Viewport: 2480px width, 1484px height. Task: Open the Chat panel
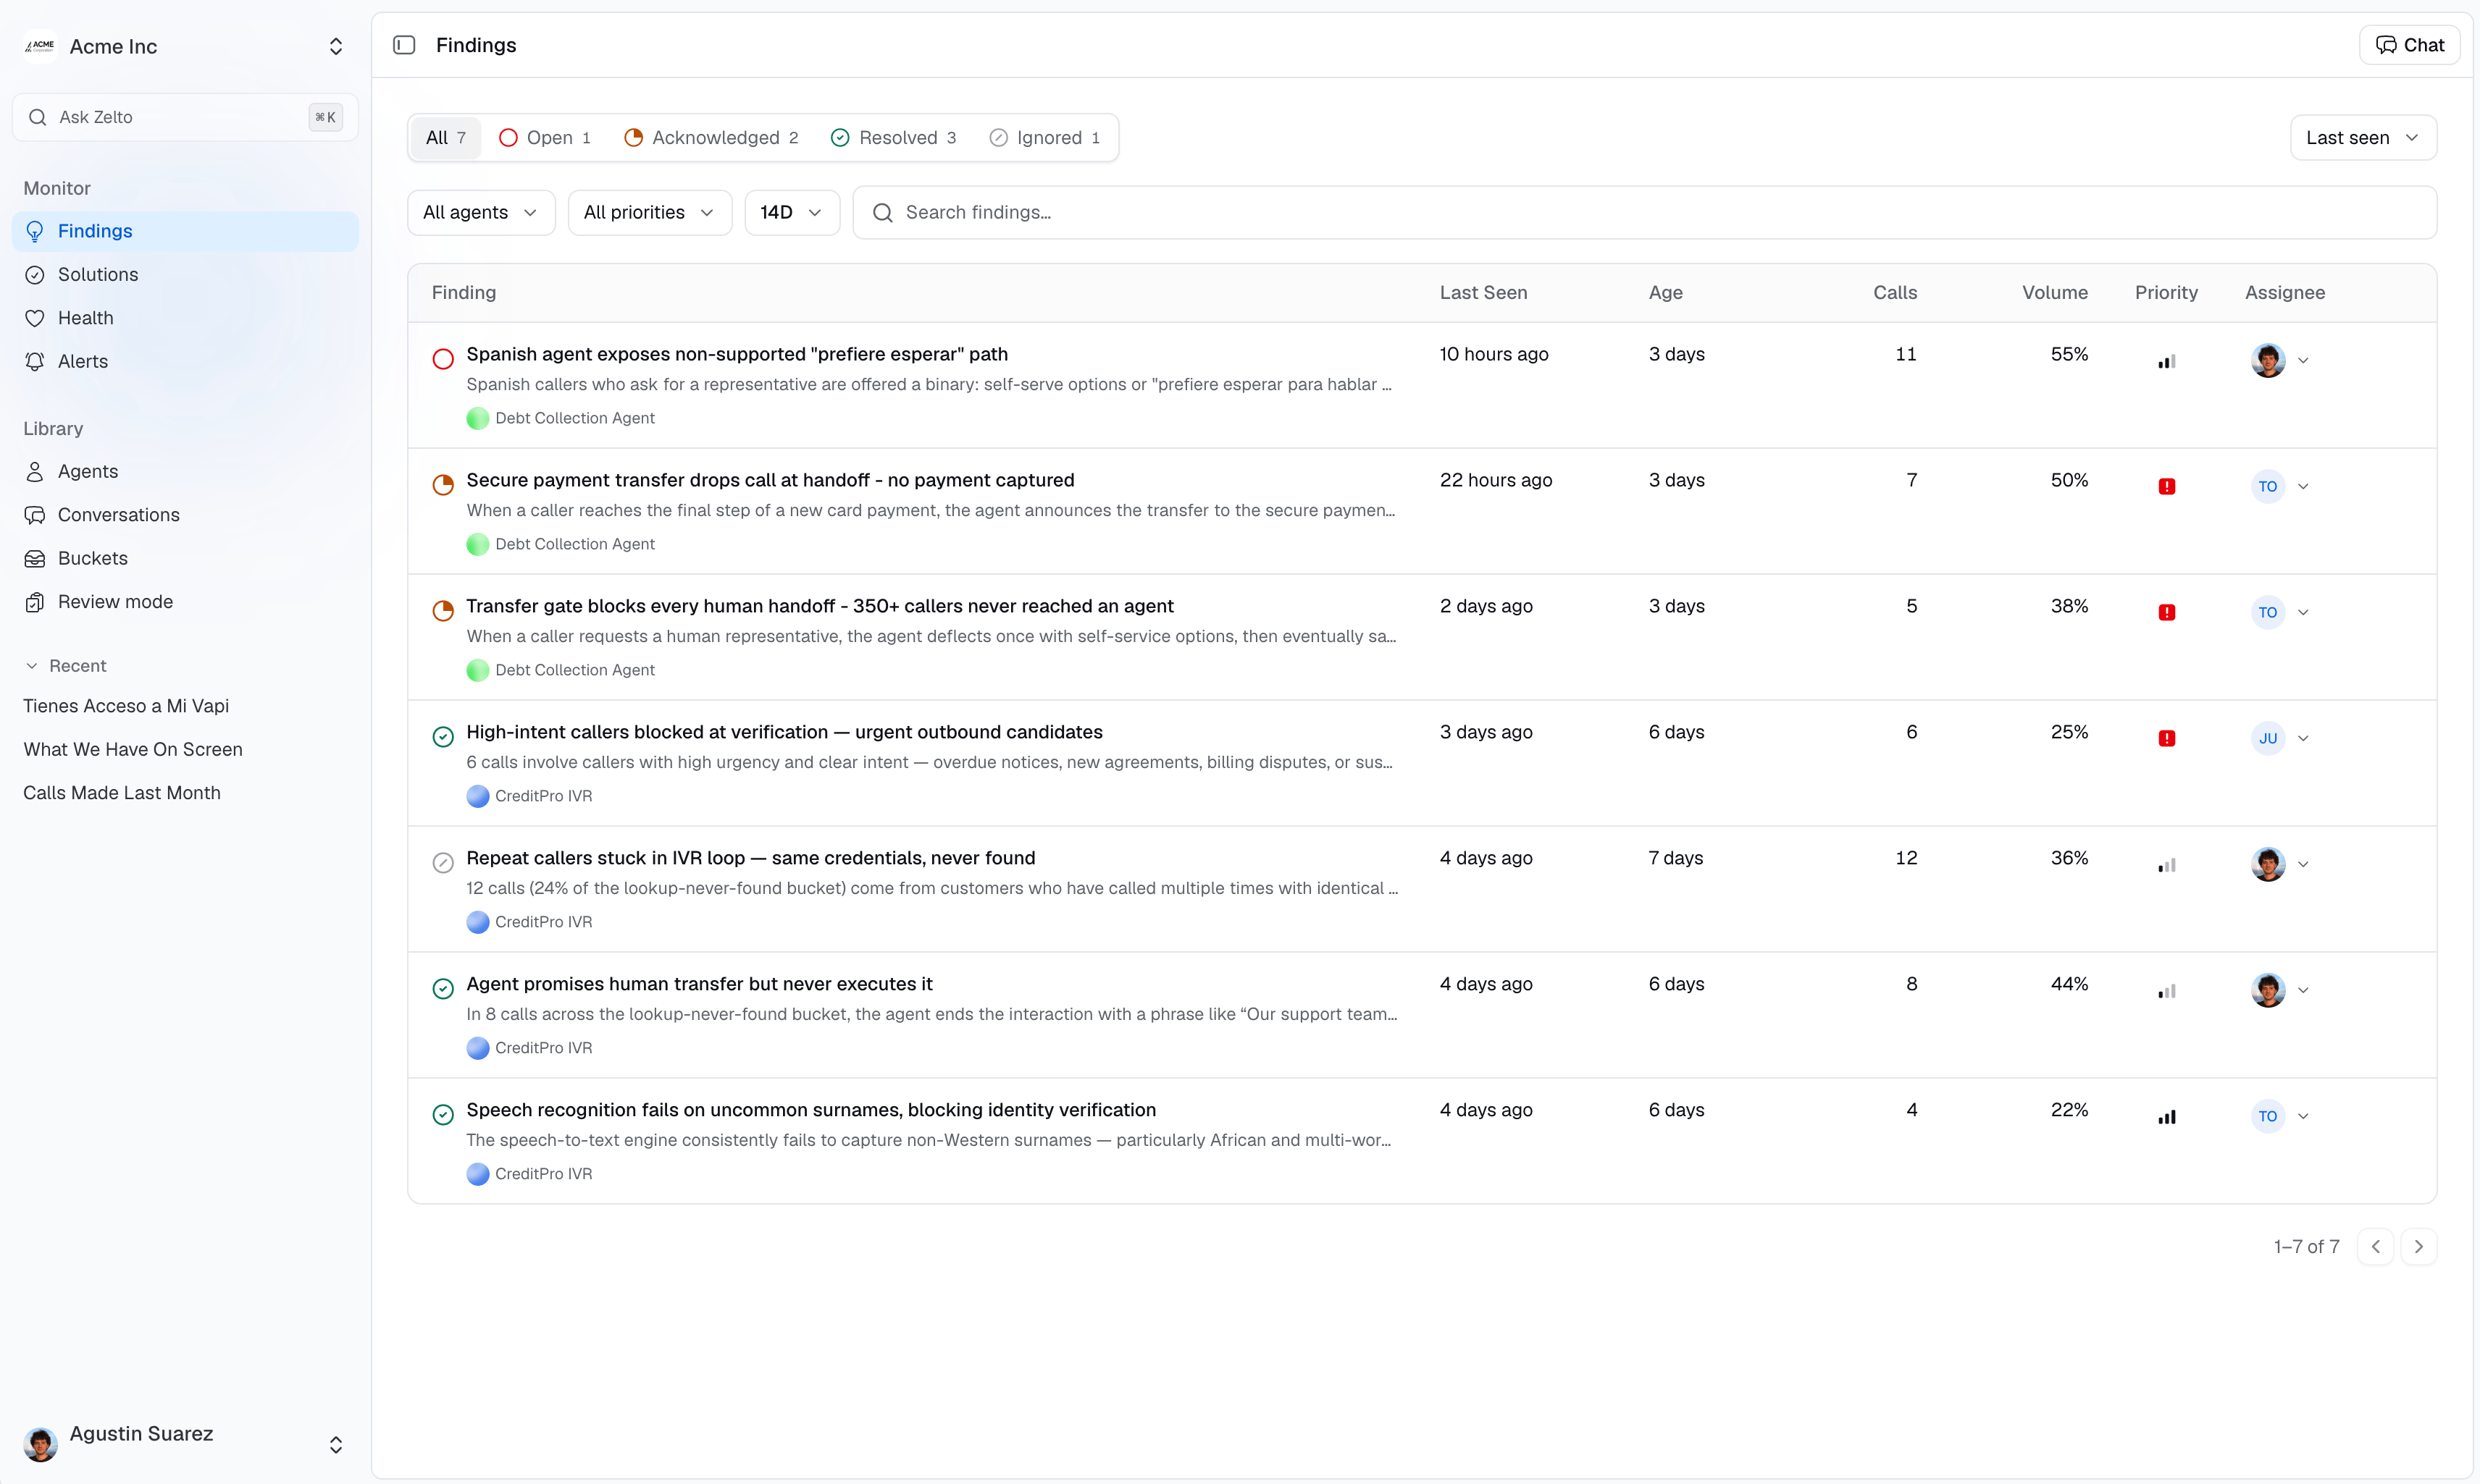2409,45
